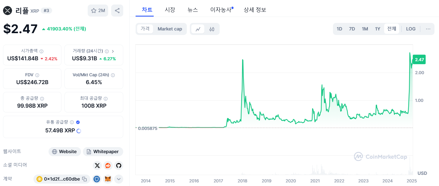Open the 뉴스 tab
Image resolution: width=439 pixels, height=186 pixels.
193,10
